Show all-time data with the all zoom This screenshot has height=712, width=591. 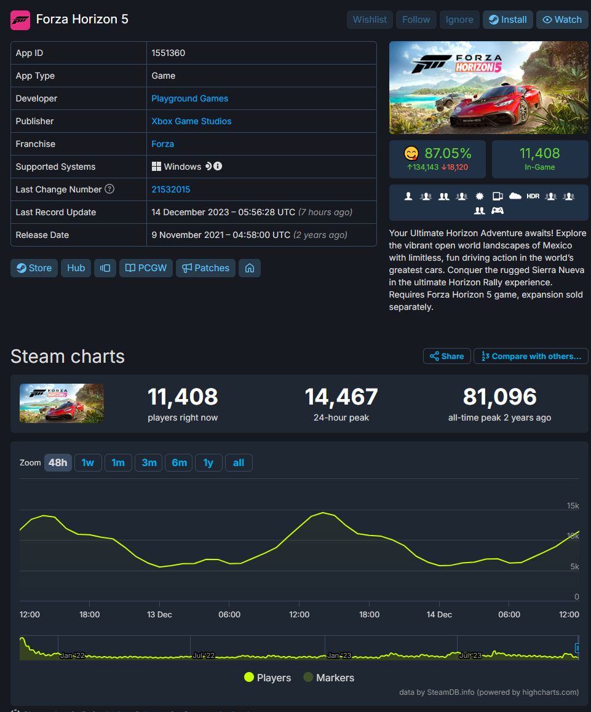(x=239, y=463)
